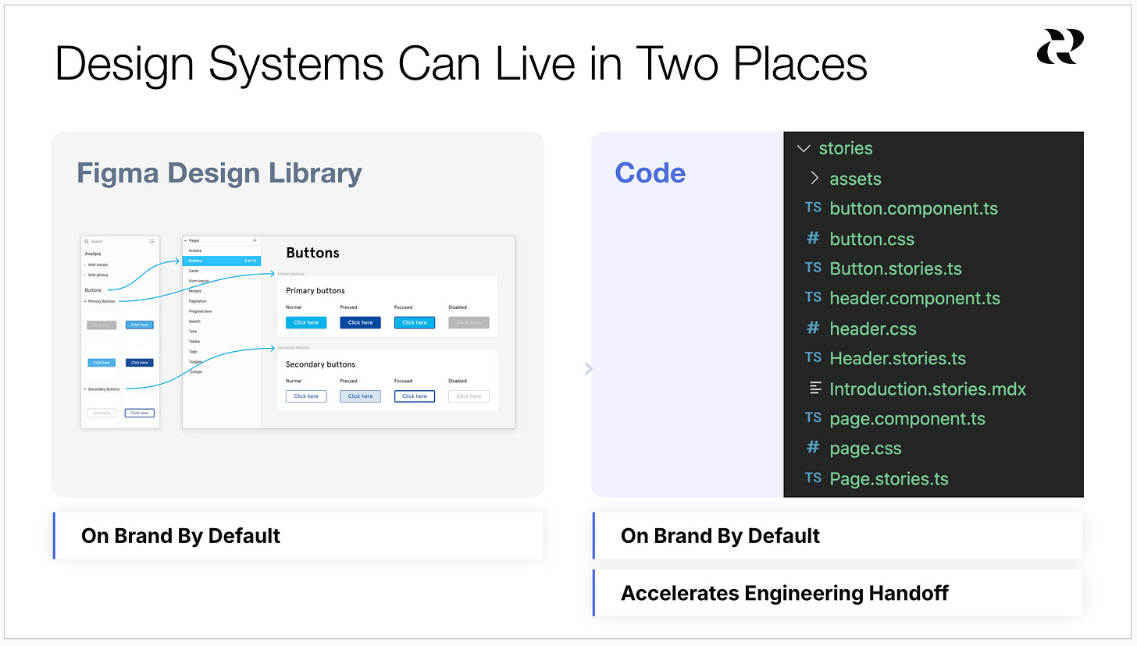Click the document icon beside Introduction.stories.mdx
This screenshot has height=646, width=1137.
(x=815, y=388)
